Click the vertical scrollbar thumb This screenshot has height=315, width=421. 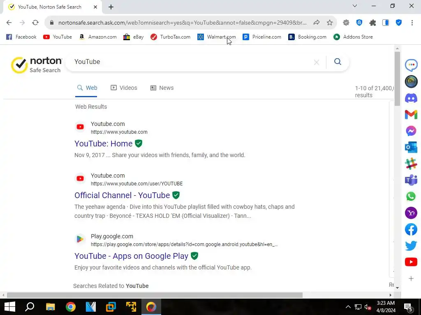click(x=398, y=79)
